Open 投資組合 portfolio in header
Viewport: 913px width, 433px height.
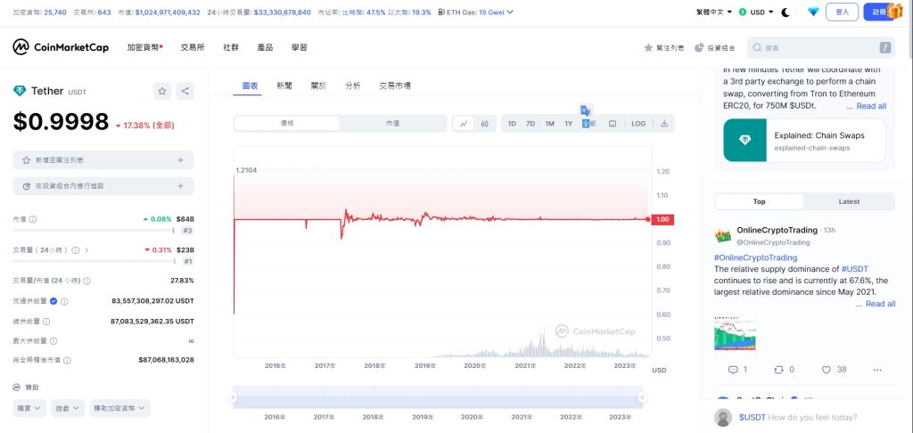coord(714,48)
